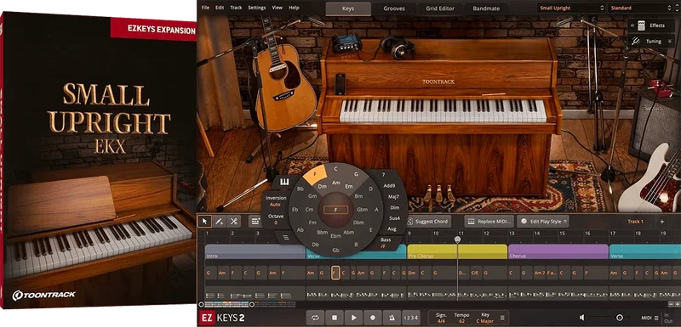Expand the Edit Play Style panel
Screen dimensions: 681x327
pyautogui.click(x=543, y=222)
